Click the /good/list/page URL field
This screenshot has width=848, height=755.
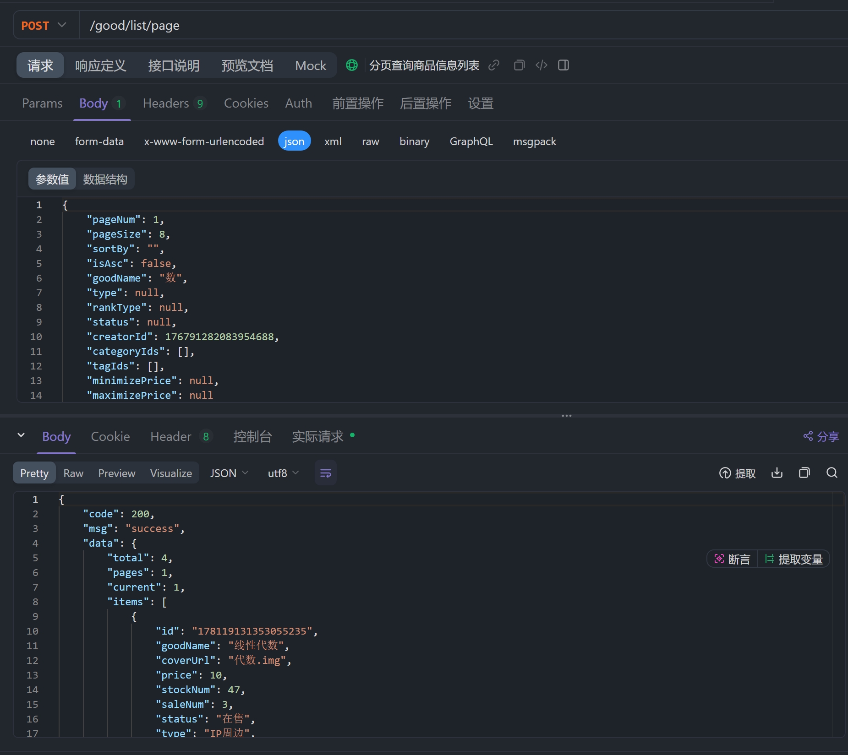pyautogui.click(x=135, y=26)
